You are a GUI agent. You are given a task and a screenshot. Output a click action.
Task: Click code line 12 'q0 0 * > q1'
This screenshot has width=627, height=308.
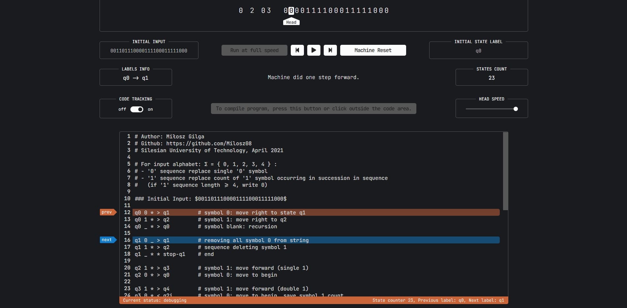(x=316, y=212)
